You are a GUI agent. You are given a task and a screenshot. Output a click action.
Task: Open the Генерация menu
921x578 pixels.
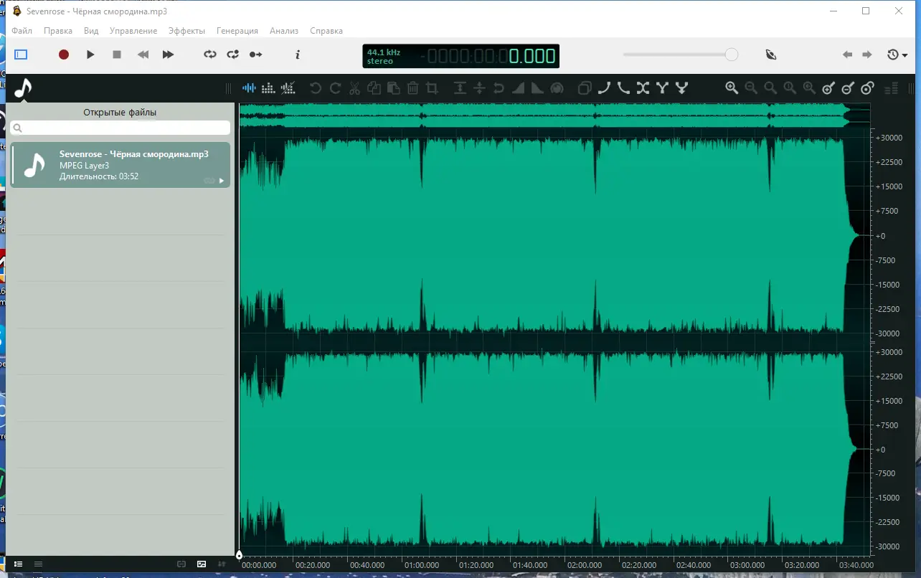[x=237, y=31]
